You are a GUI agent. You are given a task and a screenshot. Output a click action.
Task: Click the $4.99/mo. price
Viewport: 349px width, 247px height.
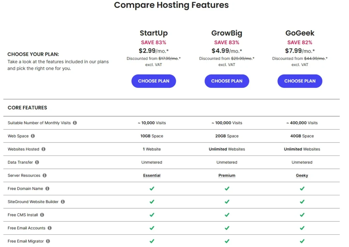[227, 51]
